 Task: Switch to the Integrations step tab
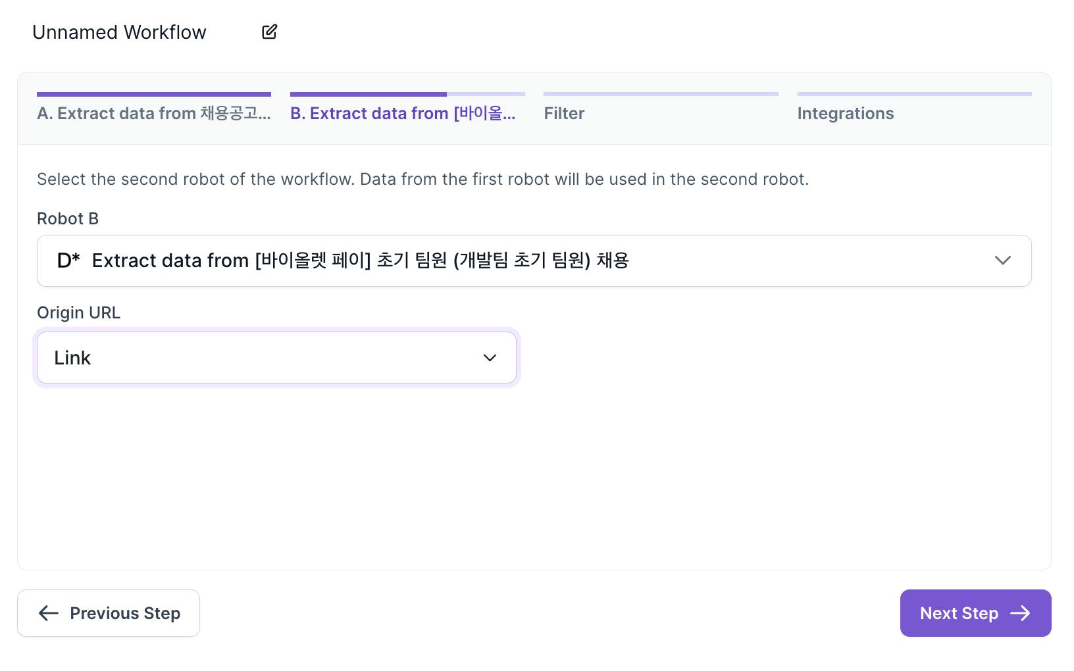pos(914,108)
